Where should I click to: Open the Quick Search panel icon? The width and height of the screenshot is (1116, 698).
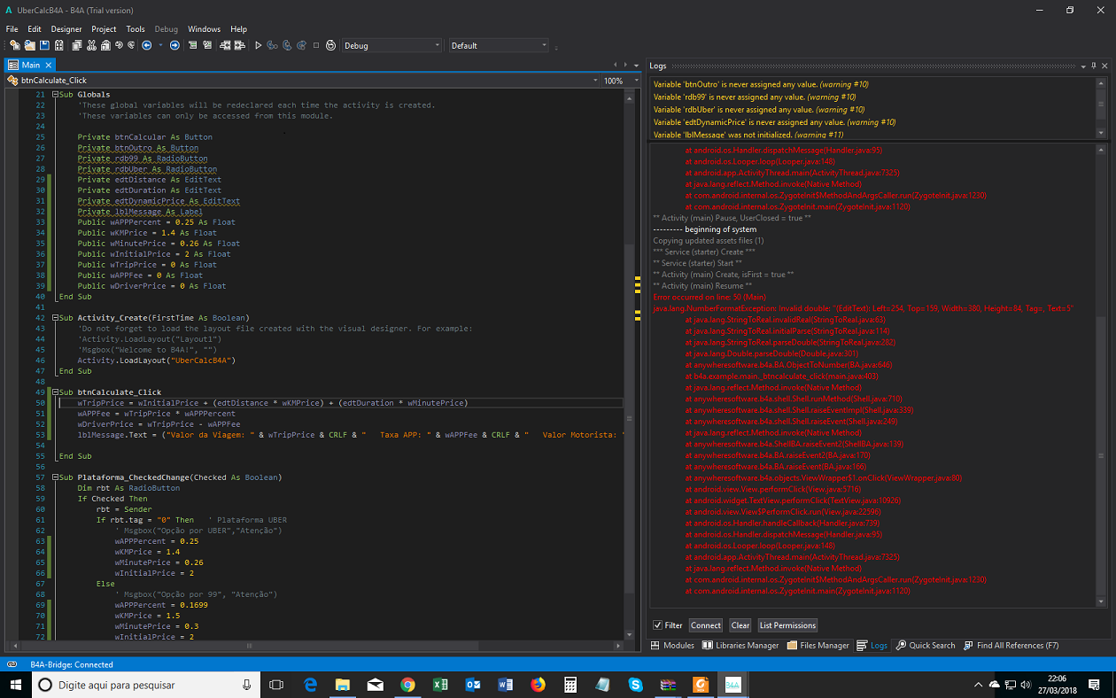[900, 646]
